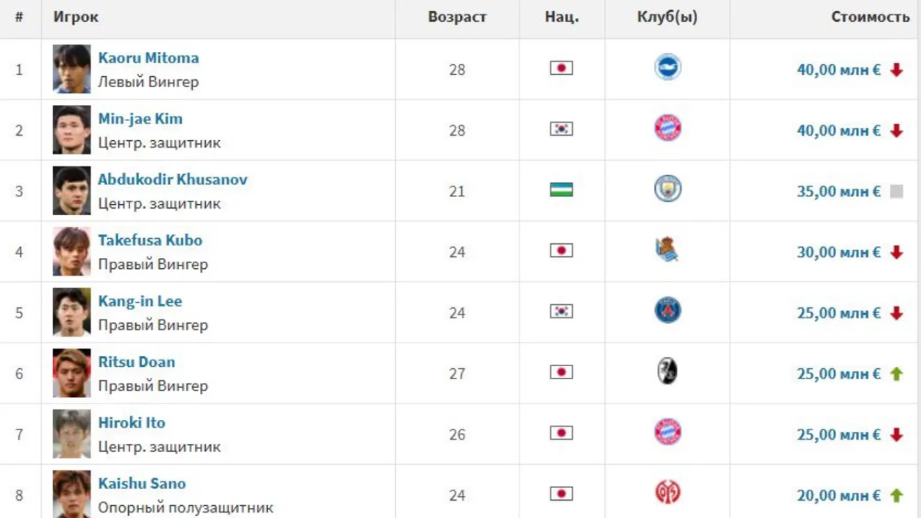Click Ritsu Doan's 25,00 млн € market value
Screen dimensions: 921x518
pyautogui.click(x=838, y=374)
